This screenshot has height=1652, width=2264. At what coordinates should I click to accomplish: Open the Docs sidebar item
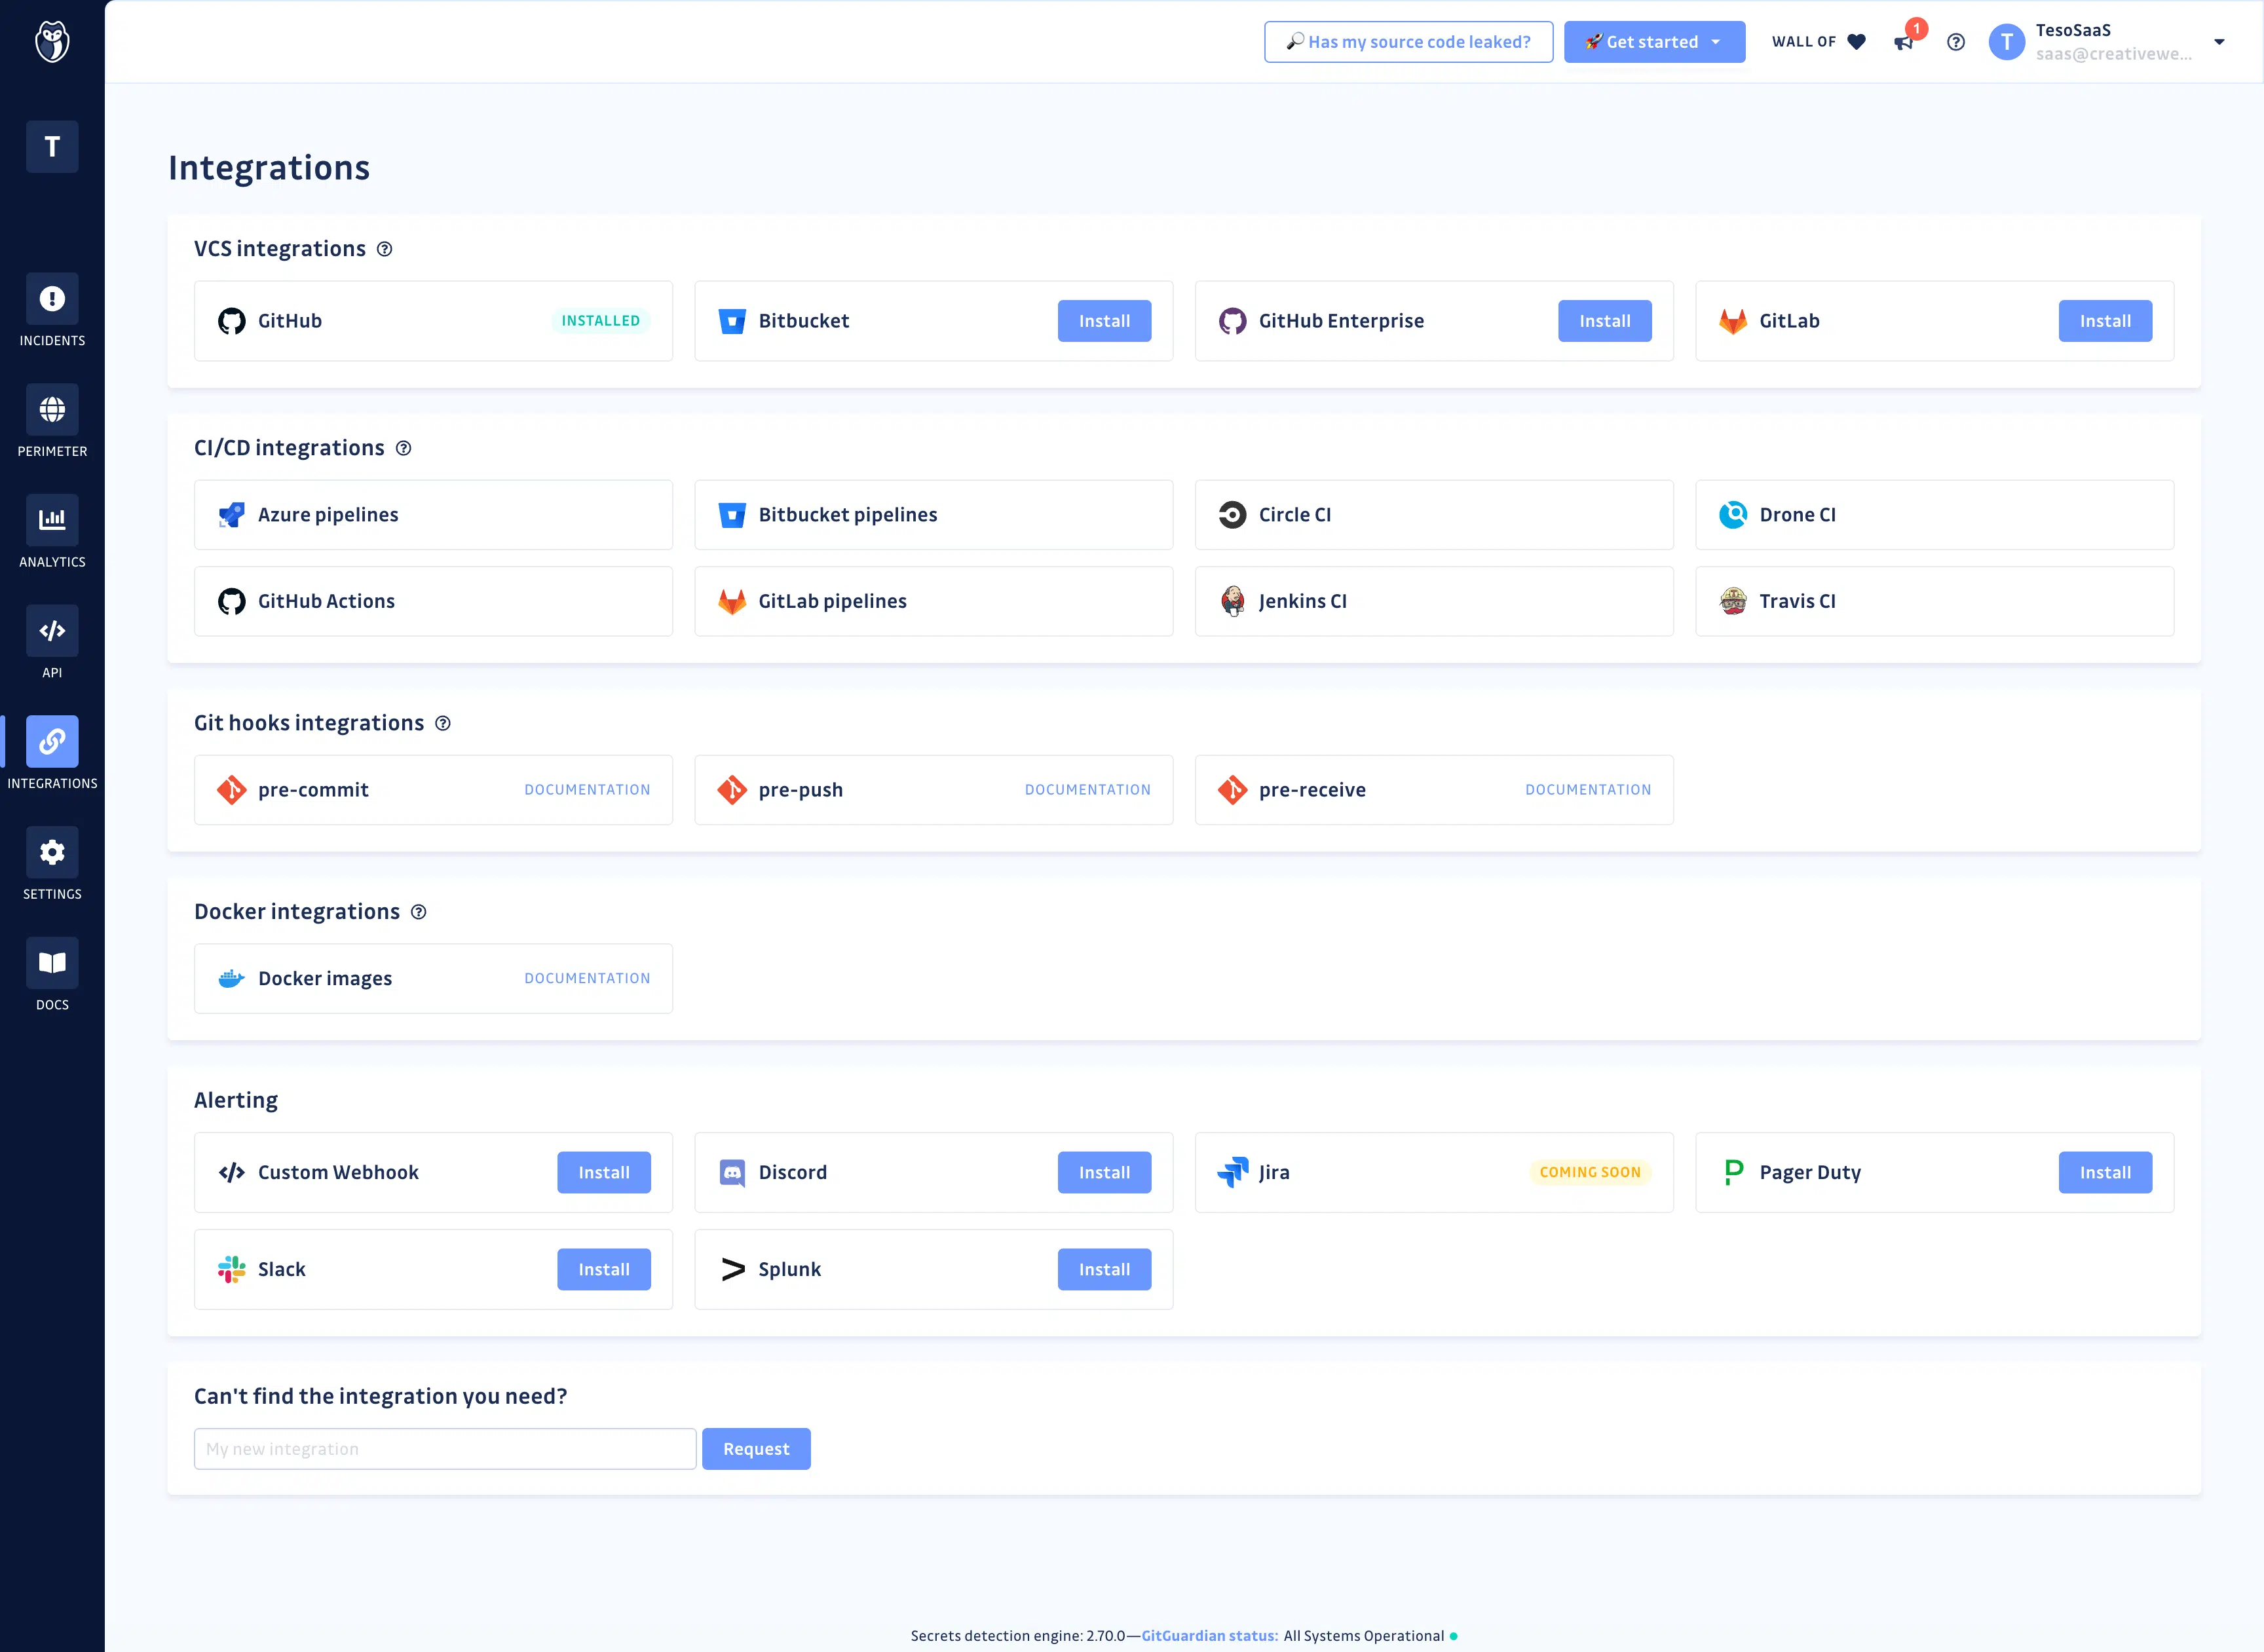52,975
